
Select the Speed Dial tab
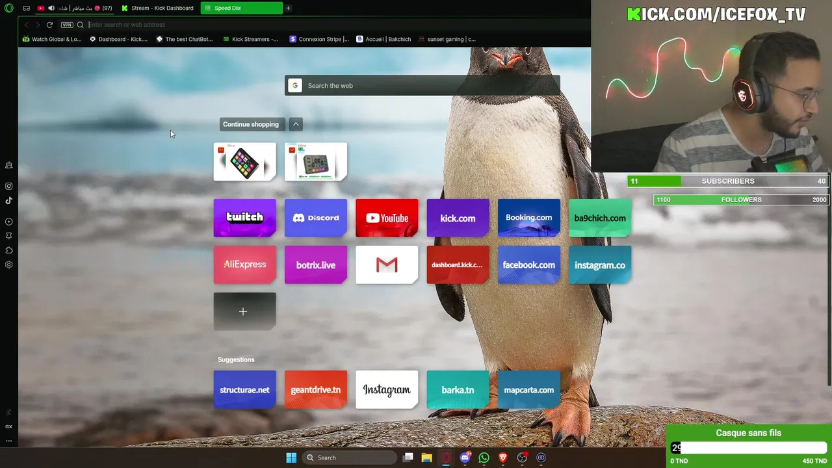(x=241, y=8)
